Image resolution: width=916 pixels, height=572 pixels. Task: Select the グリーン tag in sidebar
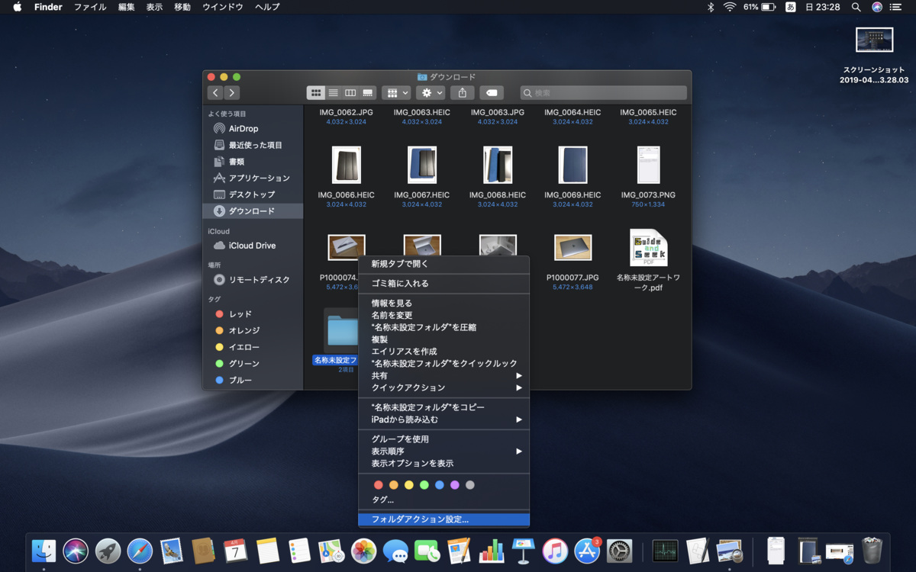coord(253,364)
